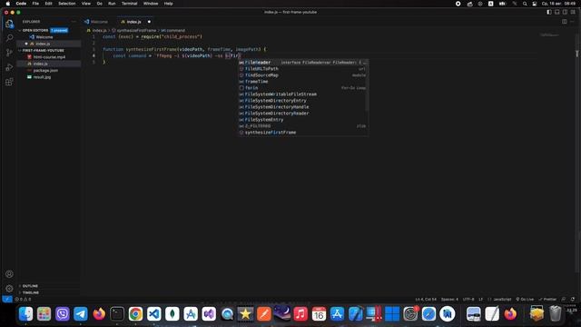Viewport: 581px width, 327px height.
Task: Toggle the Primary Side Bar layout icon
Action: pos(549,12)
